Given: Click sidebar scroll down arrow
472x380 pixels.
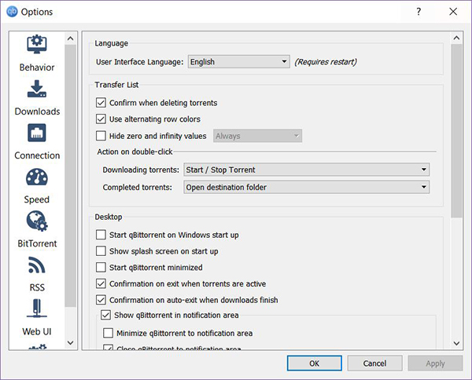Looking at the screenshot, I should point(71,343).
